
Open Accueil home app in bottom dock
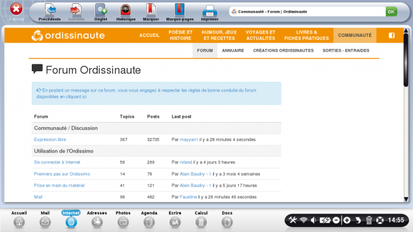(19, 219)
